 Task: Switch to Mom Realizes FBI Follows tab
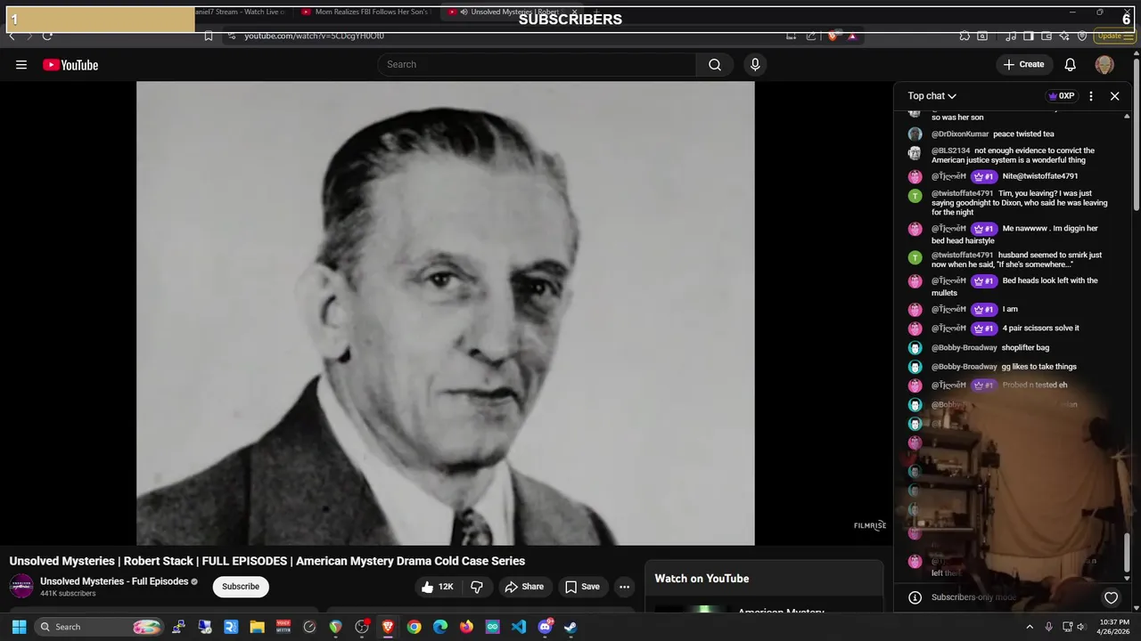pyautogui.click(x=365, y=12)
